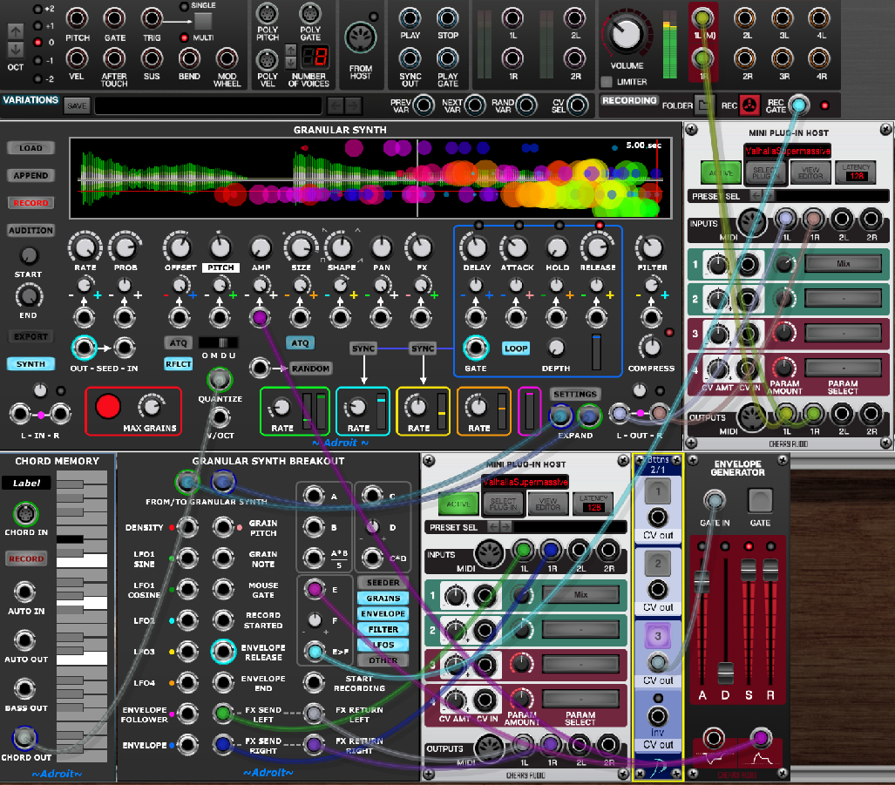The height and width of the screenshot is (785, 895).
Task: Click the FROM HOST MIDI connector
Action: tap(360, 38)
